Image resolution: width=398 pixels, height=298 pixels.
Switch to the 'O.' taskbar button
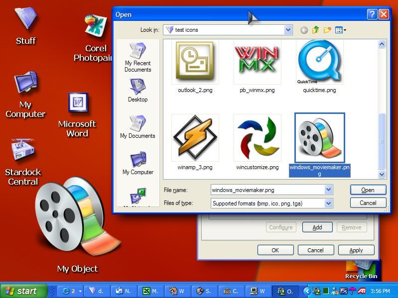pyautogui.click(x=285, y=291)
